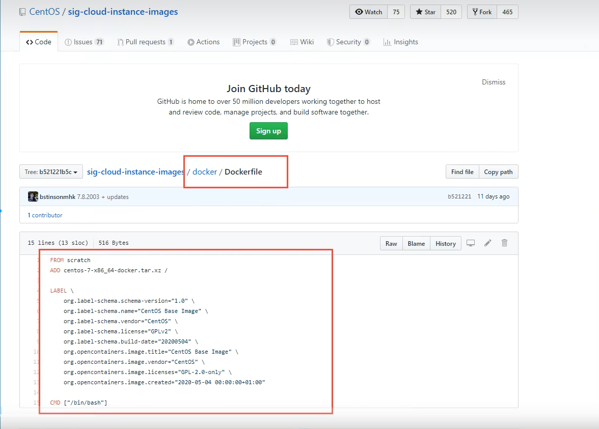Open the Tree b521221b5c branch dropdown
Viewport: 599px width, 429px height.
[51, 172]
